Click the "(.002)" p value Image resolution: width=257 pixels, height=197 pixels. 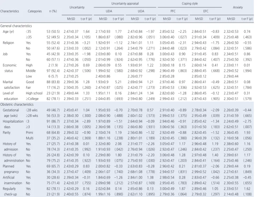tap(86, 48)
